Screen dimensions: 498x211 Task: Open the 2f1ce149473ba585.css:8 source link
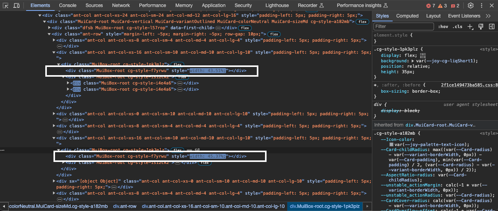coord(469,85)
